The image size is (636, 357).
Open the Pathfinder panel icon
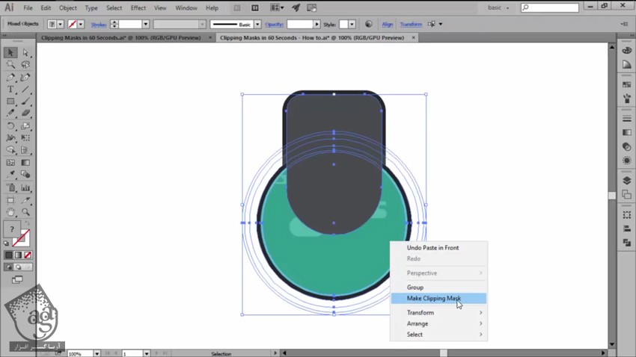(x=627, y=243)
